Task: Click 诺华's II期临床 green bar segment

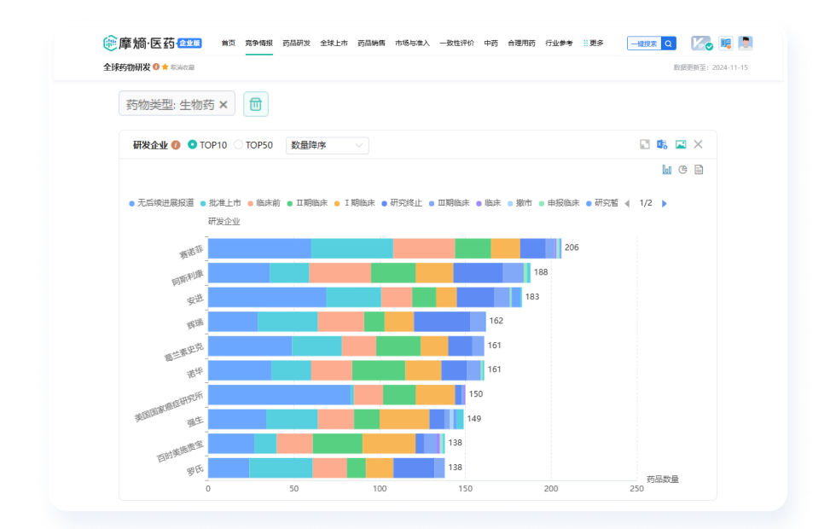Action: (x=379, y=370)
